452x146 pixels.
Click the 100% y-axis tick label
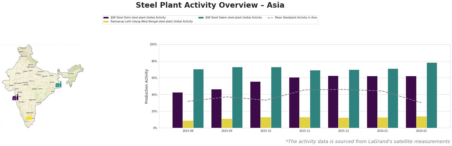(x=153, y=45)
